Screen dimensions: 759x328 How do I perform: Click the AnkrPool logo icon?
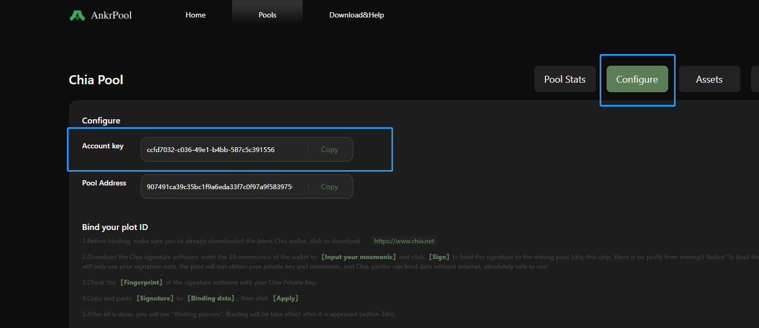coord(77,15)
